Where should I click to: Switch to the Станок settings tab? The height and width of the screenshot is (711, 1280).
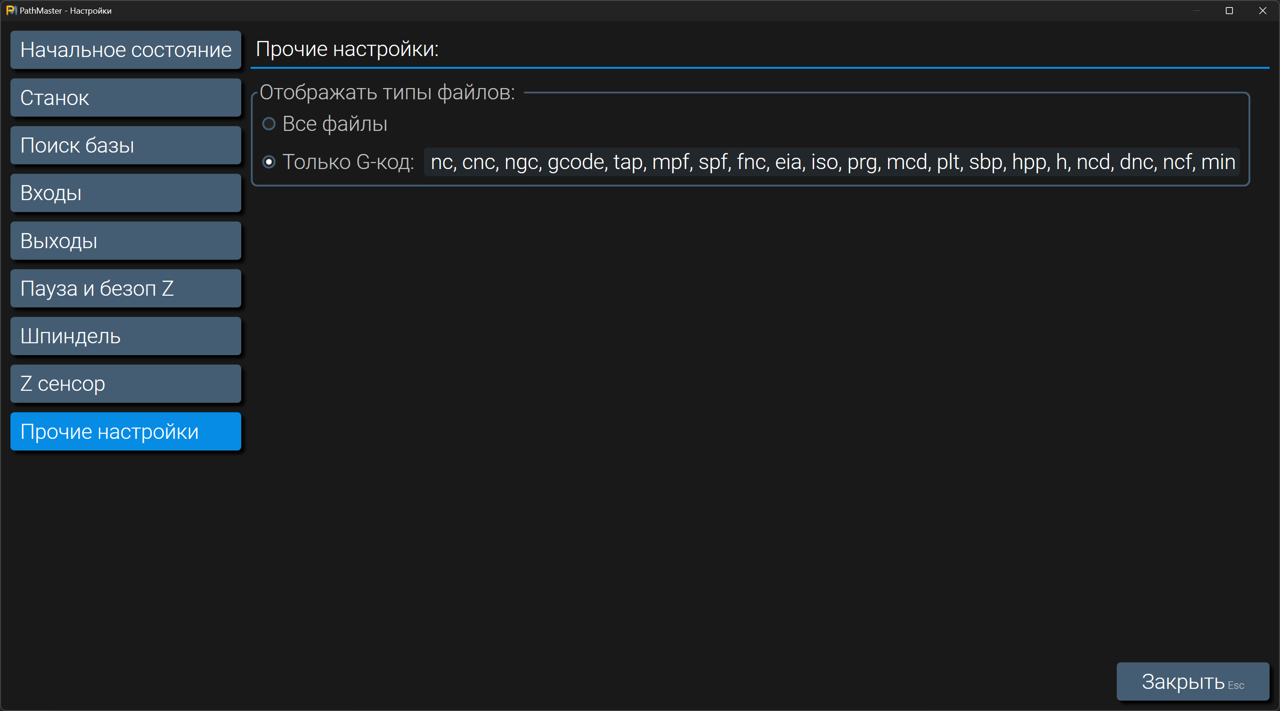tap(125, 98)
